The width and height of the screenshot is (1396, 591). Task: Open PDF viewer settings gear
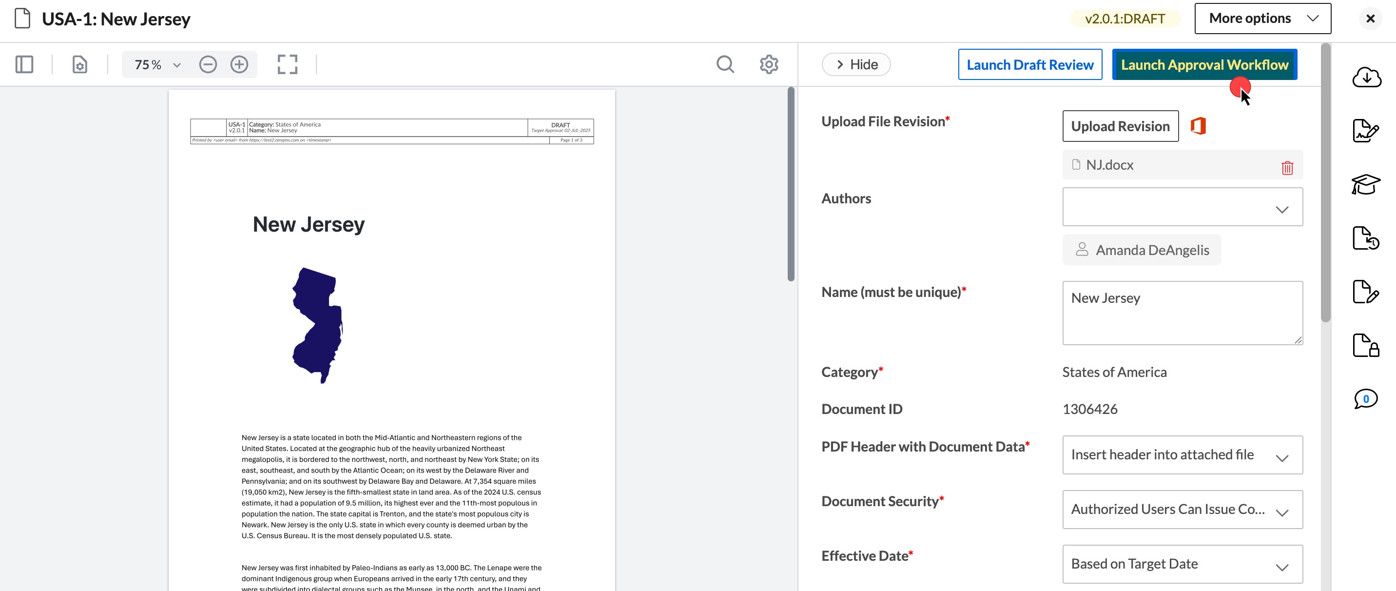pos(769,64)
